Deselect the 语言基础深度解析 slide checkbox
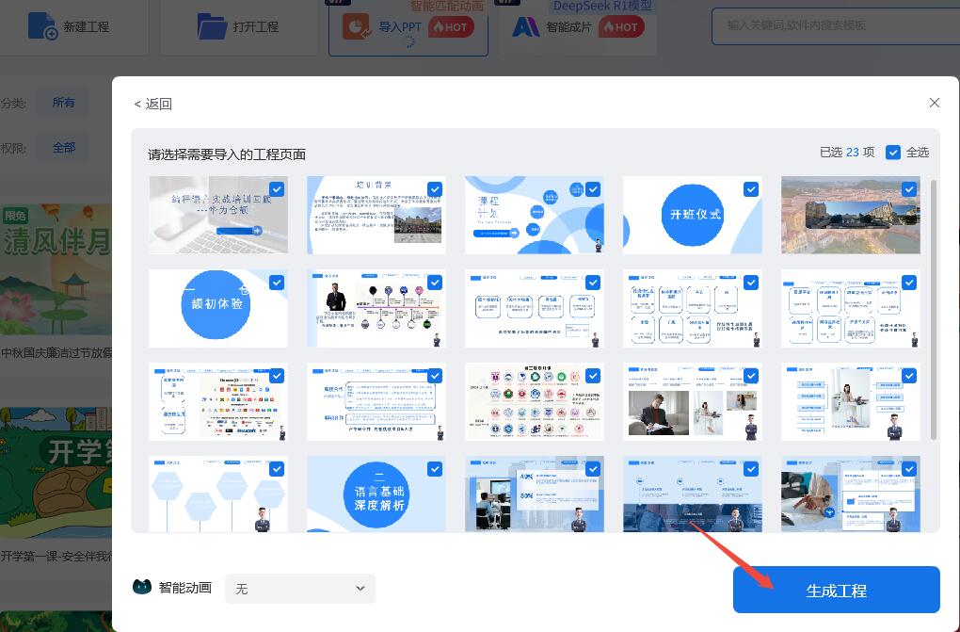This screenshot has height=632, width=960. [x=434, y=468]
